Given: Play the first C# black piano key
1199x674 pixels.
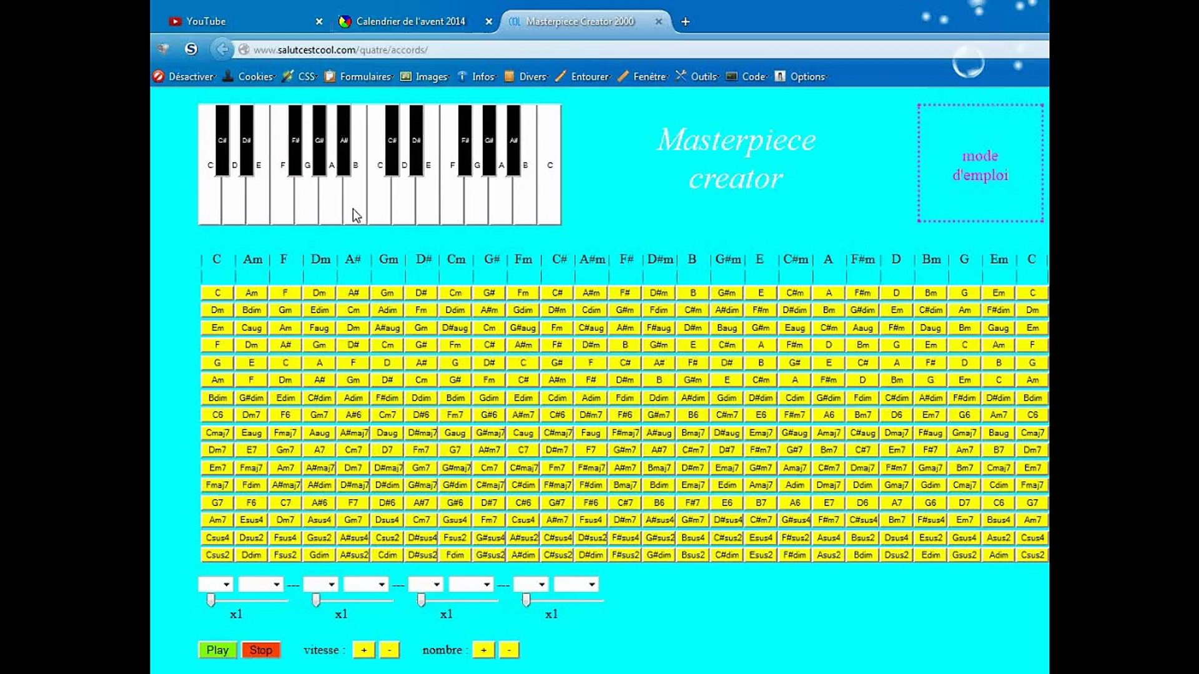Looking at the screenshot, I should [222, 140].
